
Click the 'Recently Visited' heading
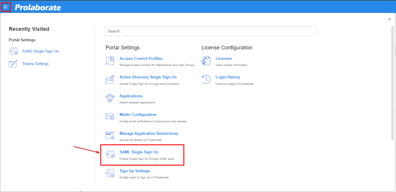click(29, 29)
